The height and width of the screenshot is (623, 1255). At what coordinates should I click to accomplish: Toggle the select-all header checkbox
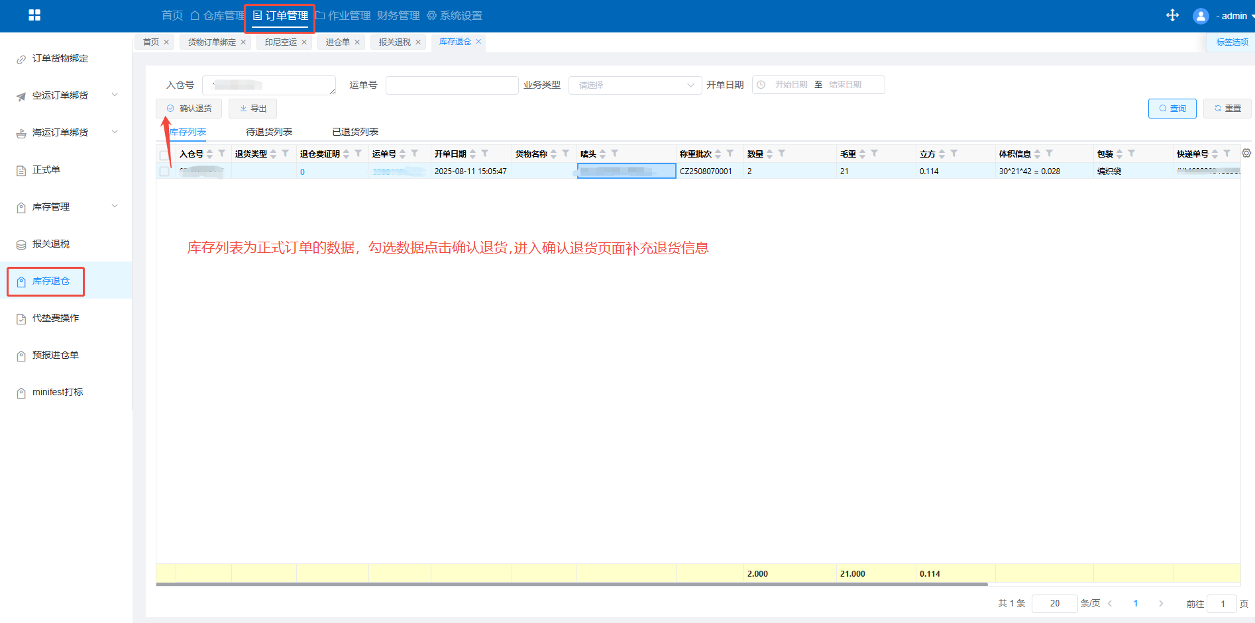(164, 155)
